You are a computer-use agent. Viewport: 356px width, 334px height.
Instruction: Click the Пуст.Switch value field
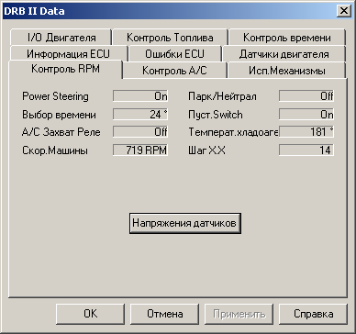(x=306, y=115)
